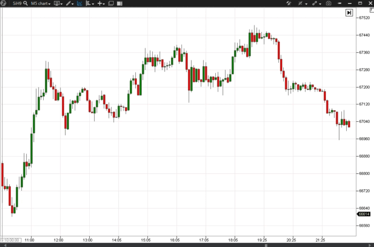Click the 16:05 time axis label

tap(175, 240)
